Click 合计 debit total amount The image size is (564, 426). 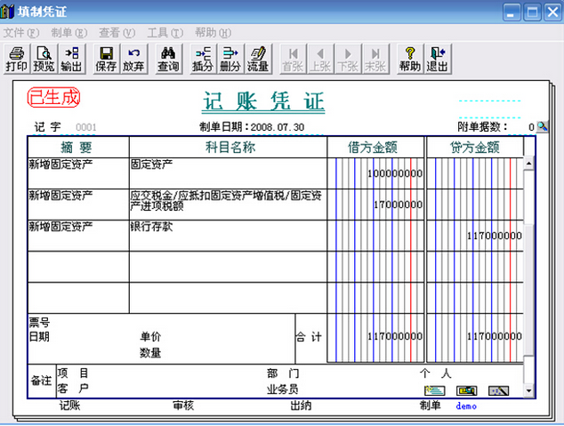tap(375, 337)
